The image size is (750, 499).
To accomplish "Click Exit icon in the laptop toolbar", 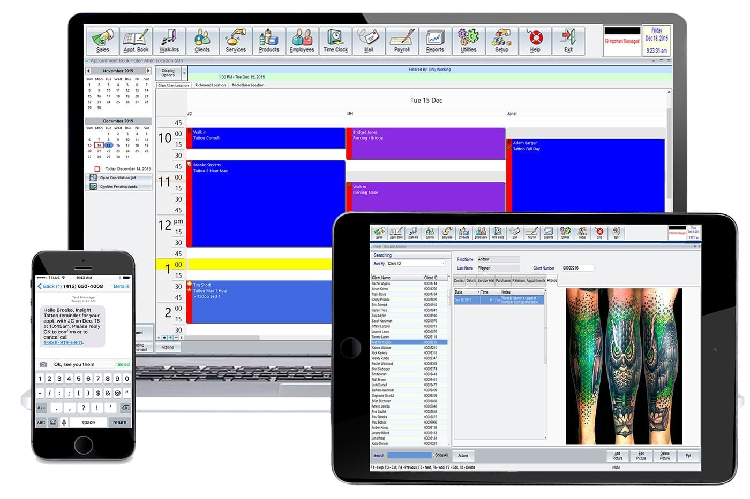I will (568, 41).
